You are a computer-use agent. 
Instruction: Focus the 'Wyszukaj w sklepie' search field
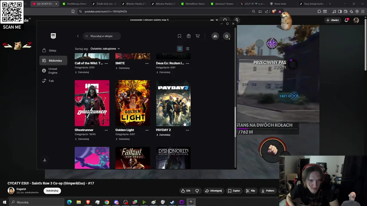tap(102, 36)
